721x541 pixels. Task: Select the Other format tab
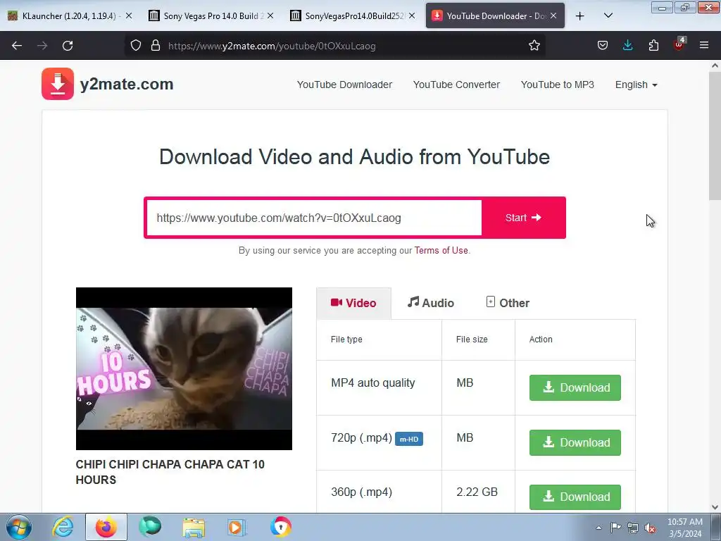pos(508,303)
